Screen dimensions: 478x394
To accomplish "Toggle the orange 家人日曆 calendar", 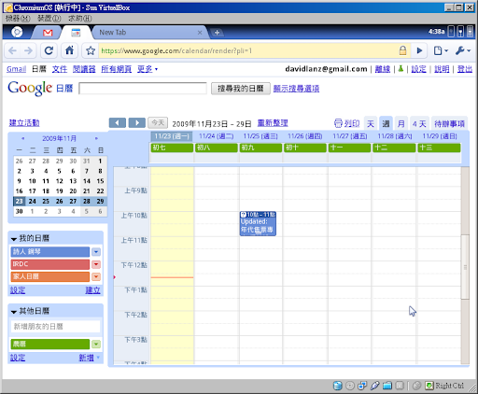I will tap(50, 276).
